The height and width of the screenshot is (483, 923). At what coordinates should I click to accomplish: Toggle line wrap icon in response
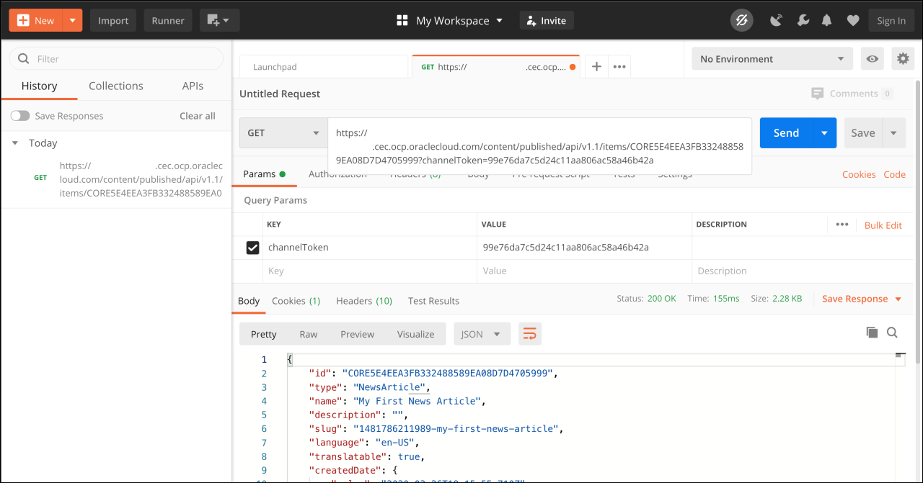530,334
